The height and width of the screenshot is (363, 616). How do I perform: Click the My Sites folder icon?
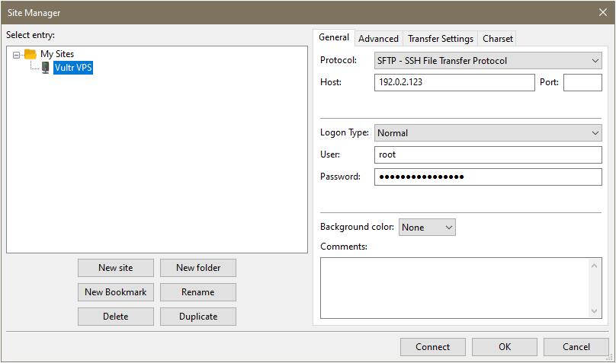coord(30,54)
